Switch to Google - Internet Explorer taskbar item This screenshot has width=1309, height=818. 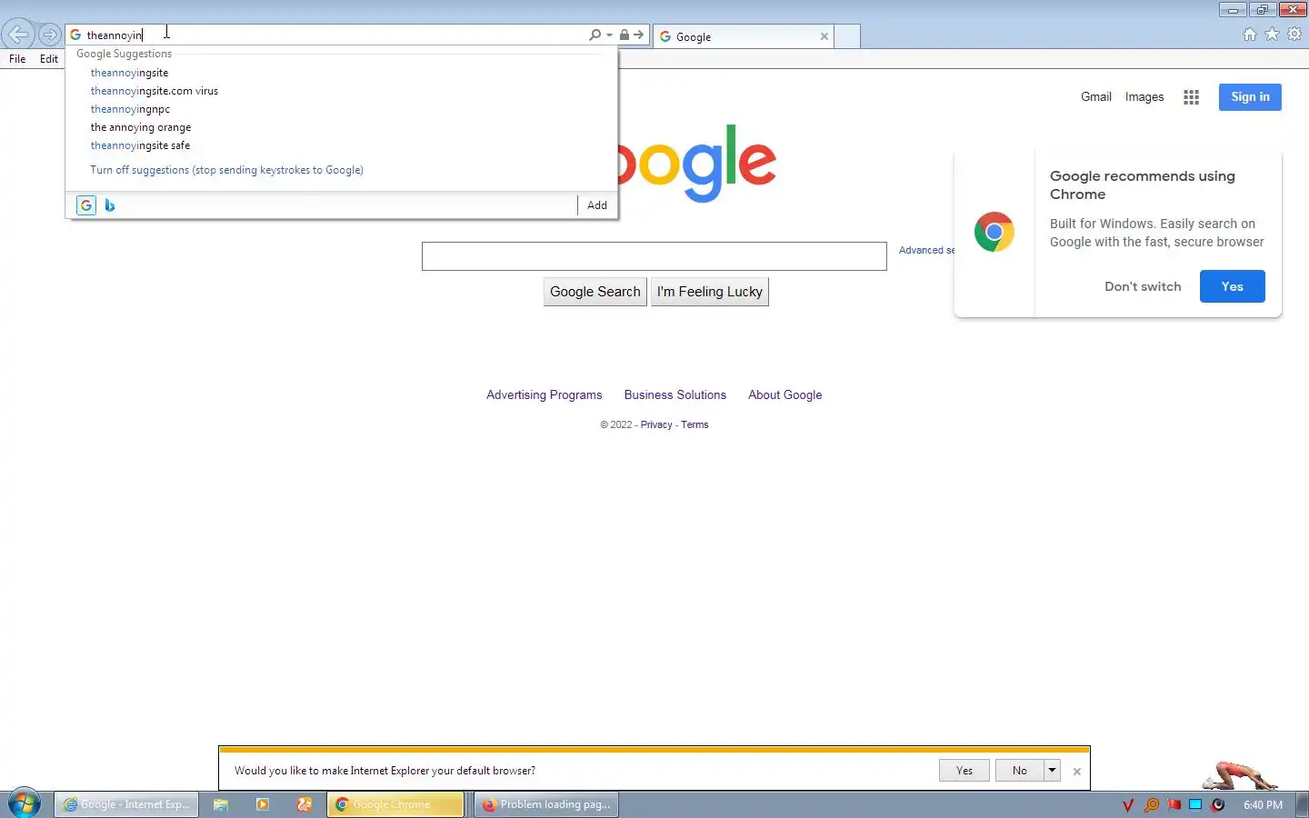[126, 804]
